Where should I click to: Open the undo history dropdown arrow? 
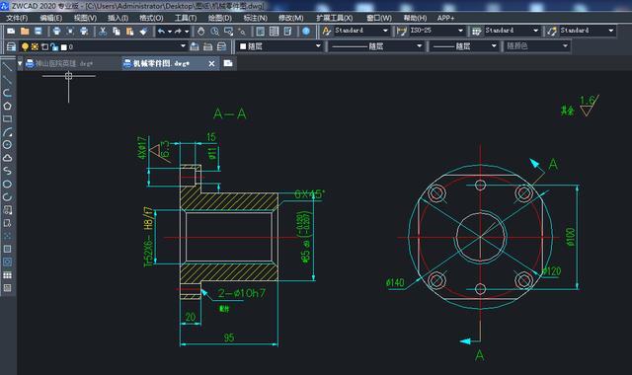tap(170, 31)
